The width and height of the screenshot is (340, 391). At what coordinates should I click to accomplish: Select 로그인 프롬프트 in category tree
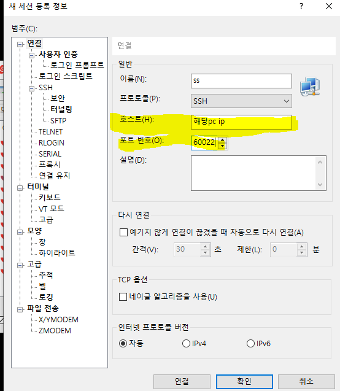tap(77, 65)
